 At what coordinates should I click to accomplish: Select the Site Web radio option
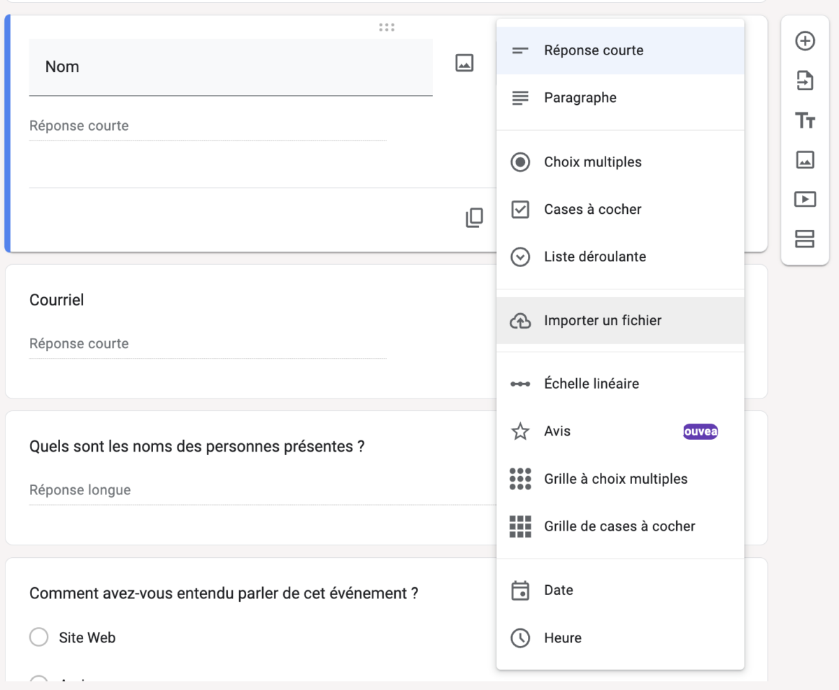39,637
